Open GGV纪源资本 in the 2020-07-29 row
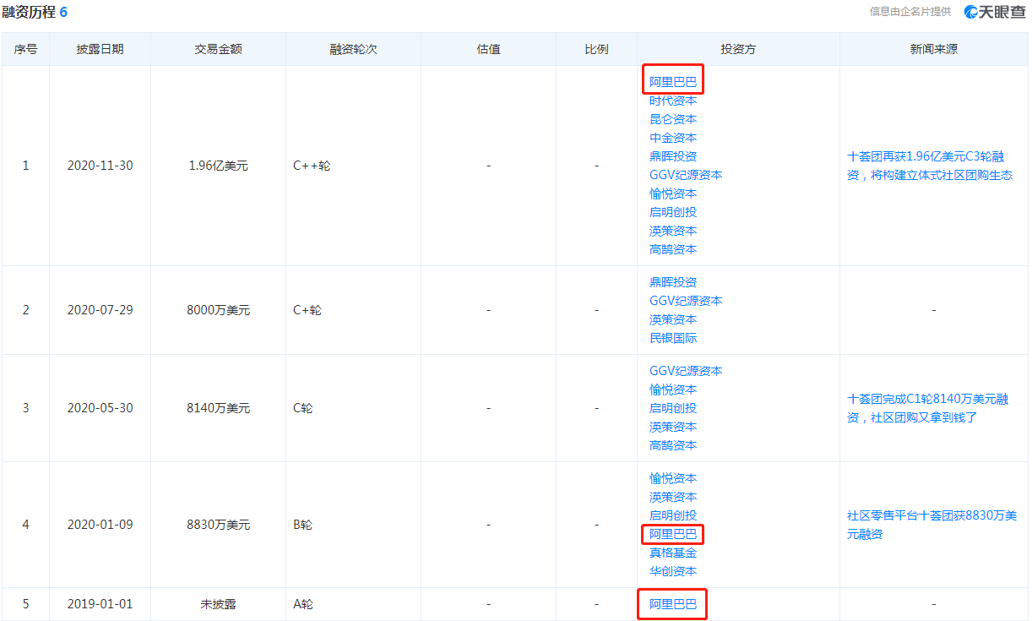The image size is (1032, 621). [x=686, y=301]
